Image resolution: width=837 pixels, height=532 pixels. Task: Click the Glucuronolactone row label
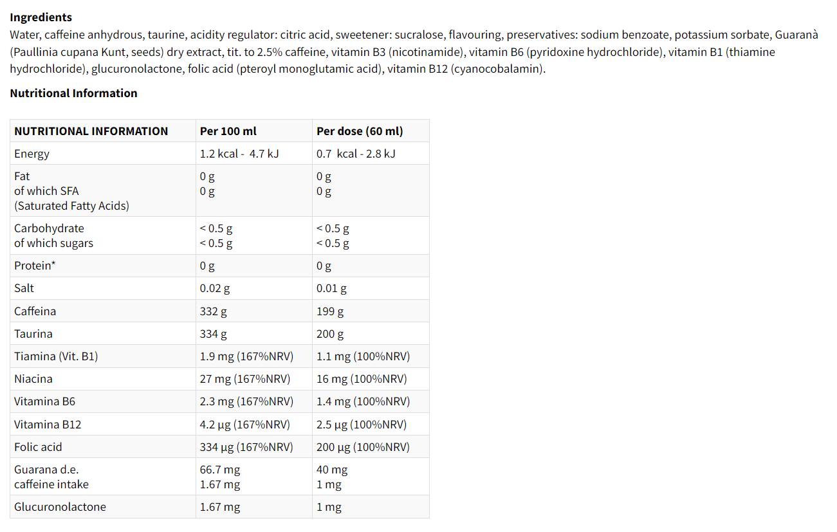pos(60,507)
